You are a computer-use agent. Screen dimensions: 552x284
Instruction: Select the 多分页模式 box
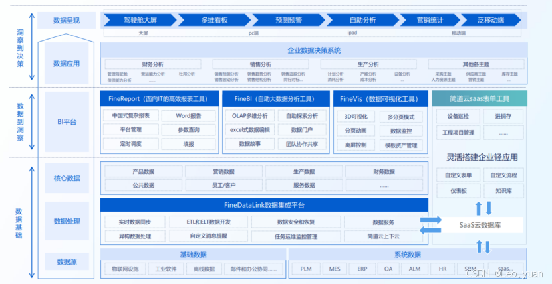coord(401,117)
